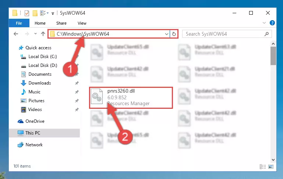Open Local Disk (D:) in the sidebar
Screen dimensions: 283x179
[x=39, y=65]
